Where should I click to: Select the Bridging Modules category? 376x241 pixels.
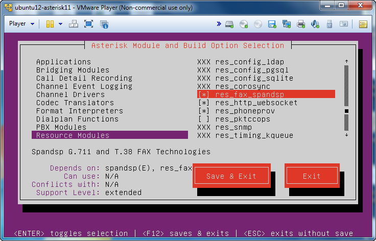tap(73, 70)
